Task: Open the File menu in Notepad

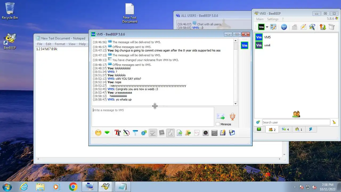Action: point(40,44)
